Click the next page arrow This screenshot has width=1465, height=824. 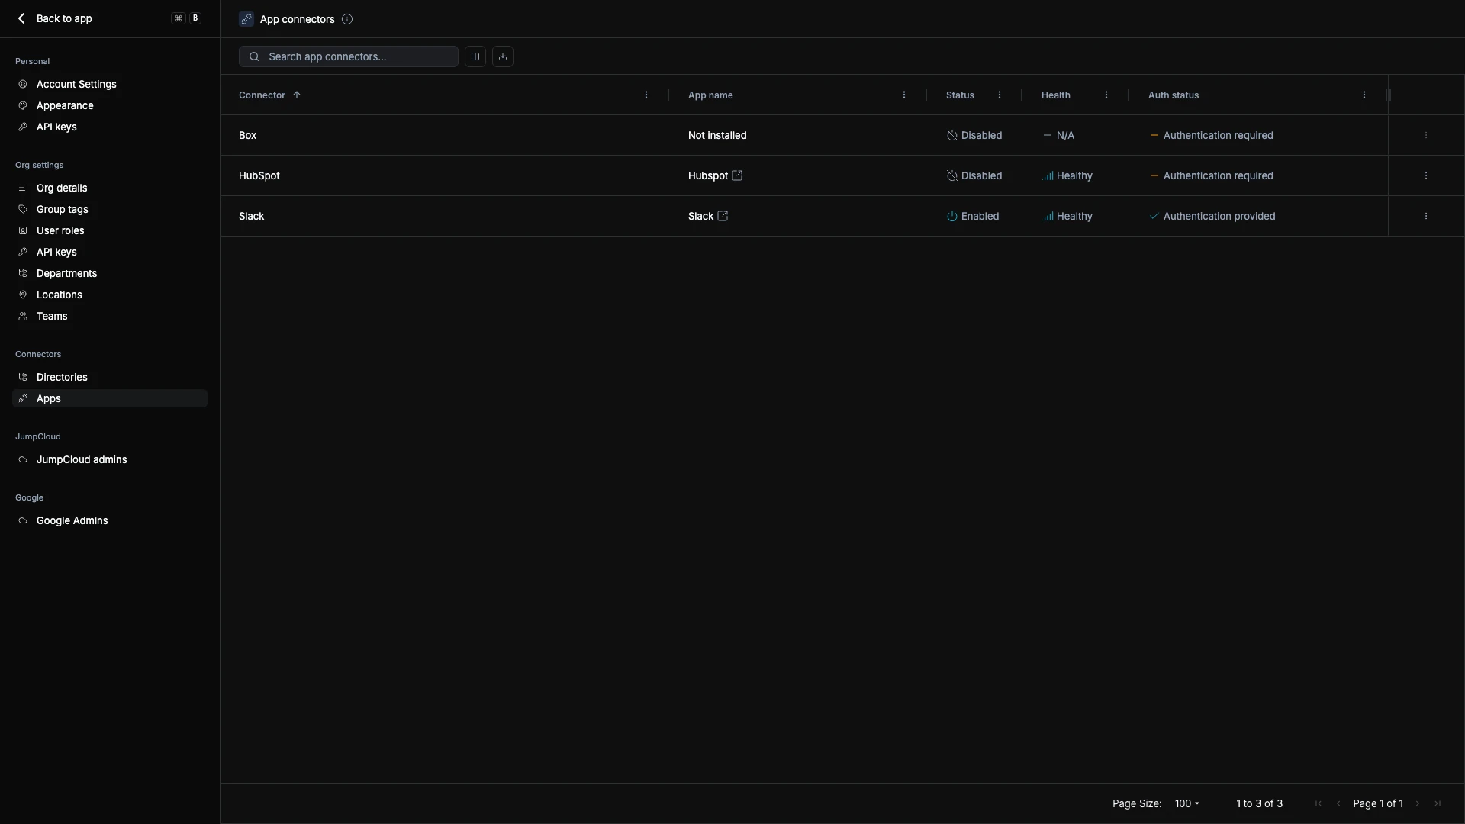tap(1418, 803)
